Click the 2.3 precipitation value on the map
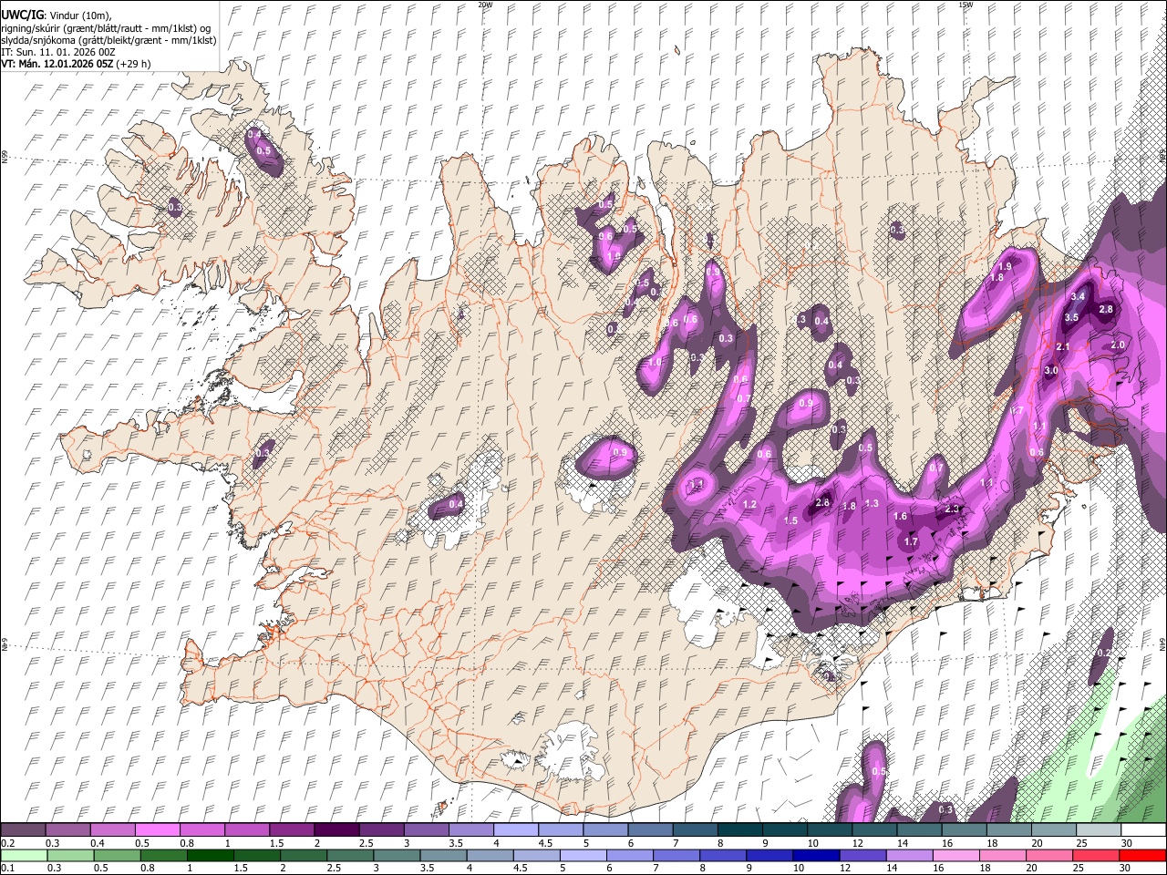This screenshot has width=1167, height=875. coord(953,510)
